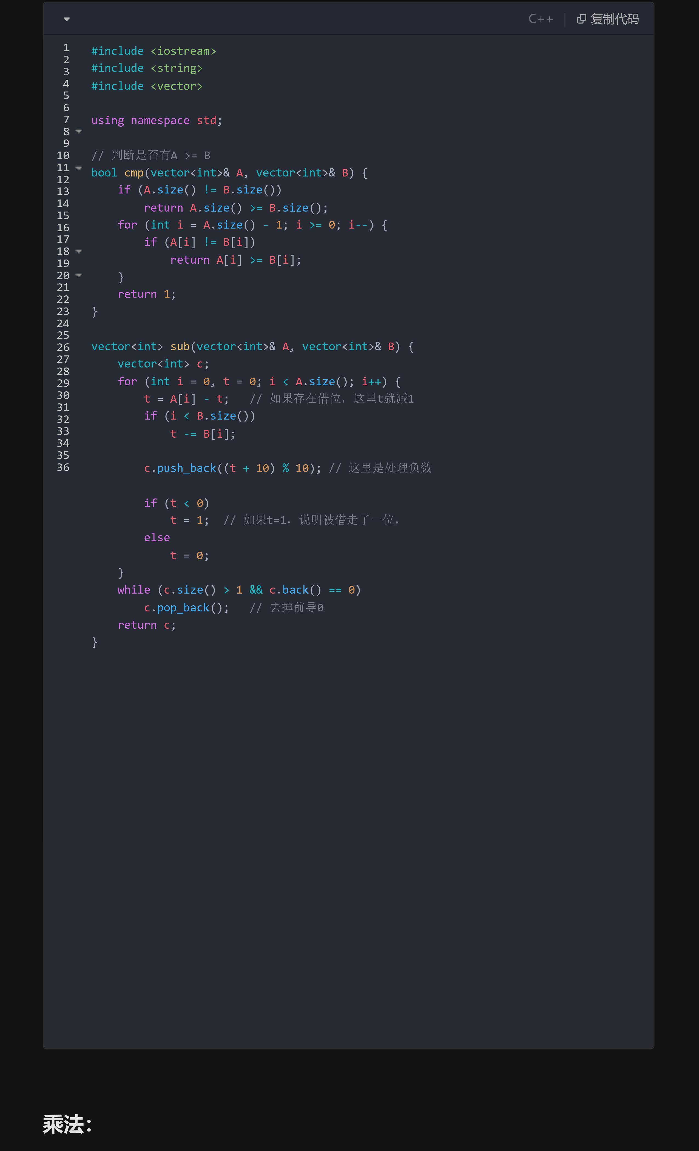
Task: Toggle the fold arrow beside line 18
Action: point(79,251)
